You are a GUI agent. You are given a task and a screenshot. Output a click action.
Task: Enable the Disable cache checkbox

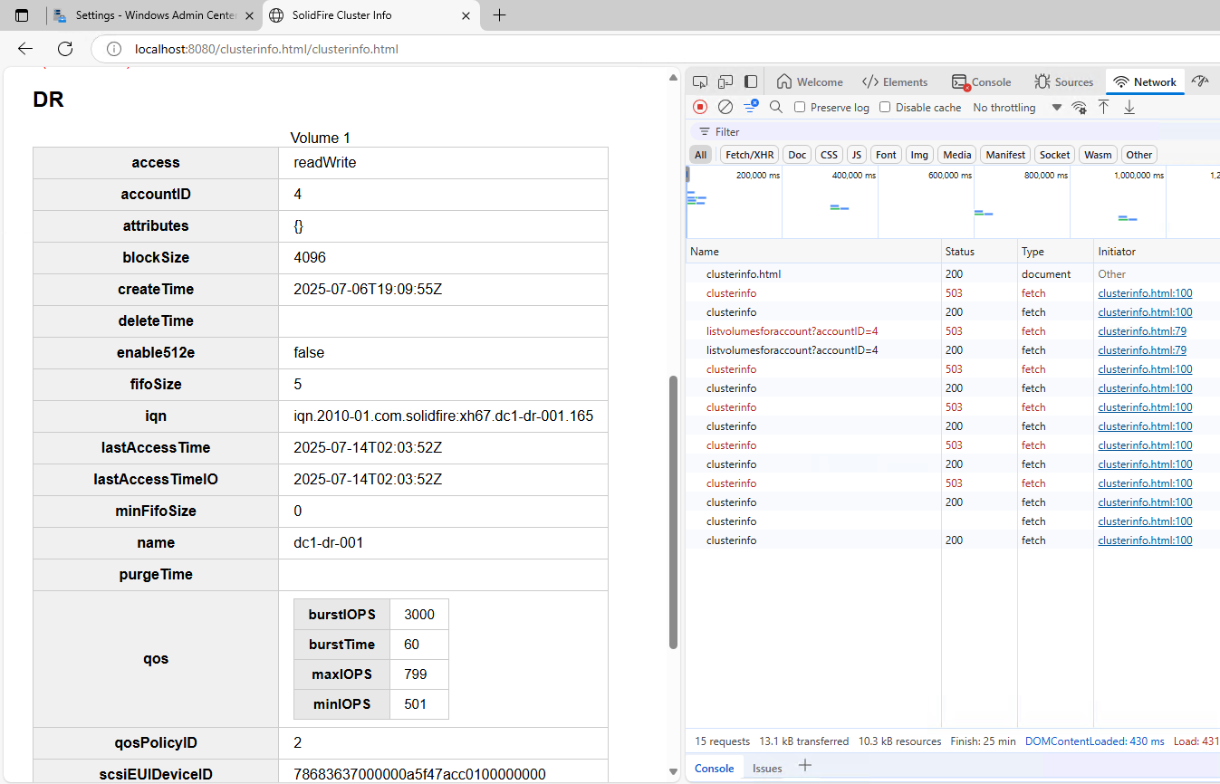(885, 107)
